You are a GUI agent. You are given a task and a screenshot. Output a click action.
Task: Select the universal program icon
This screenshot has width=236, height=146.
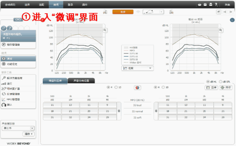(x=4, y=28)
